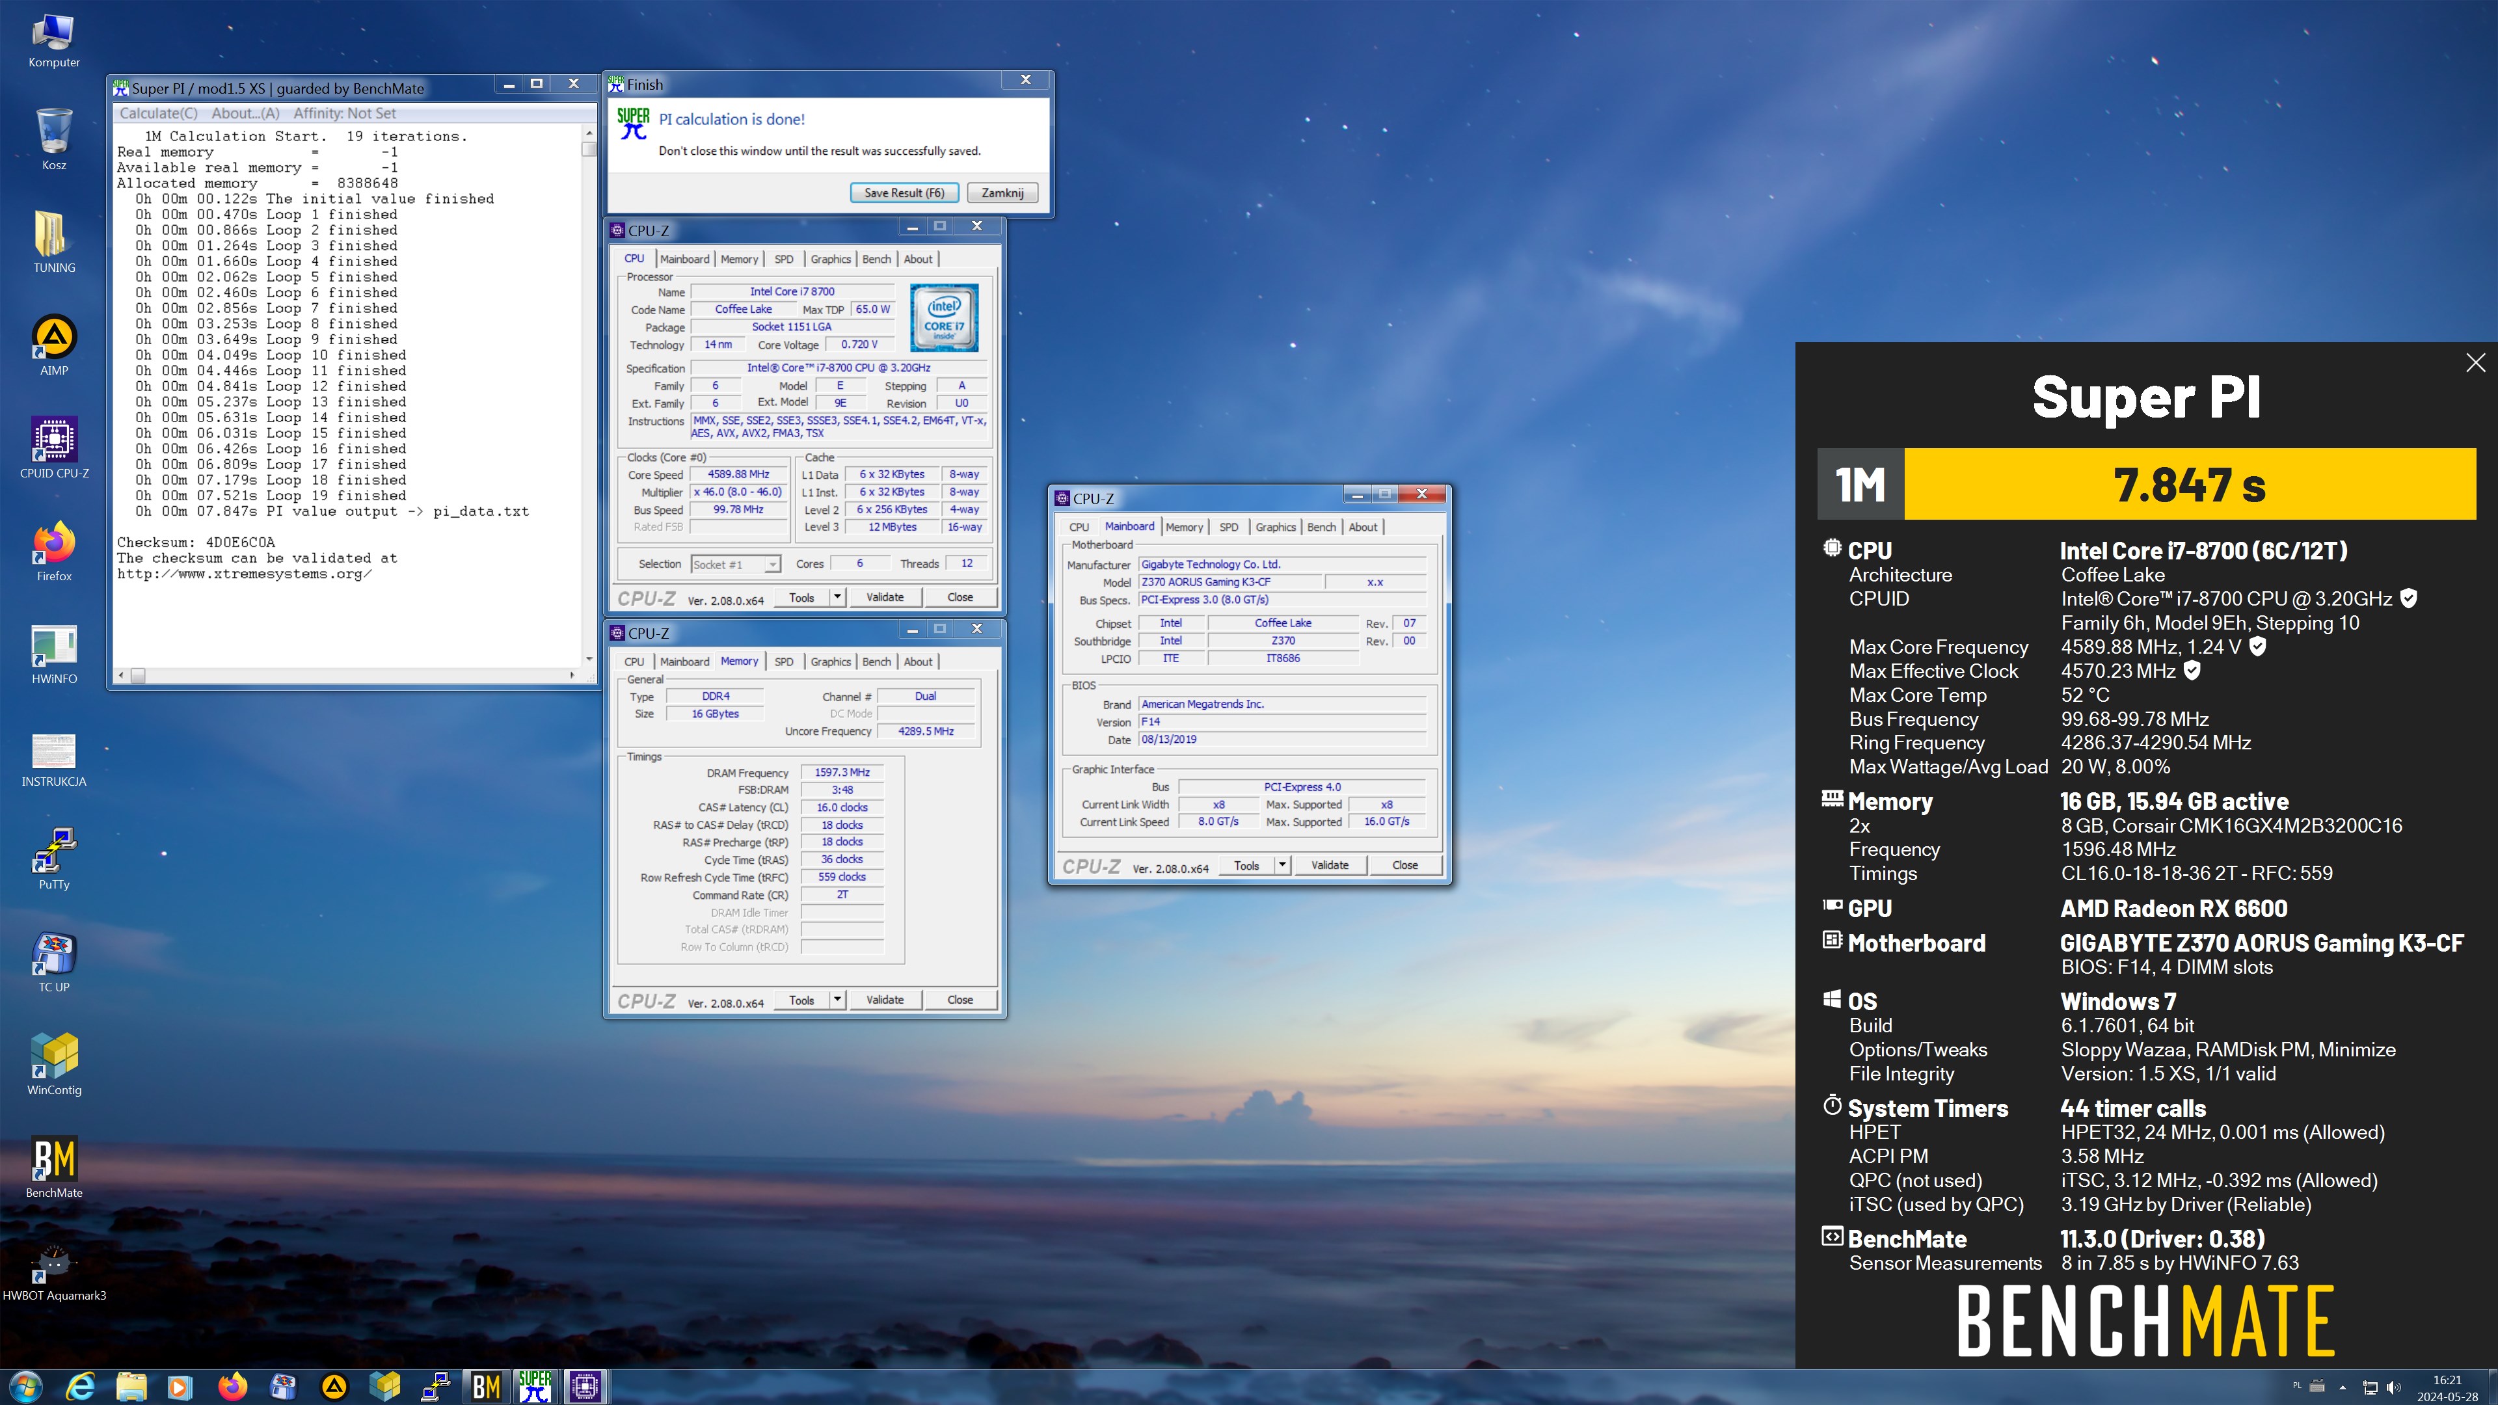Open AIMP from the taskbar
Screen dimensions: 2498x1405
click(334, 1387)
